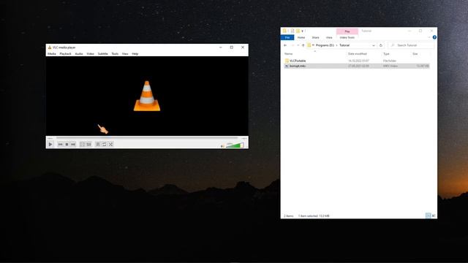This screenshot has width=468, height=263.
Task: Open the Playback menu in VLC
Action: pos(65,53)
